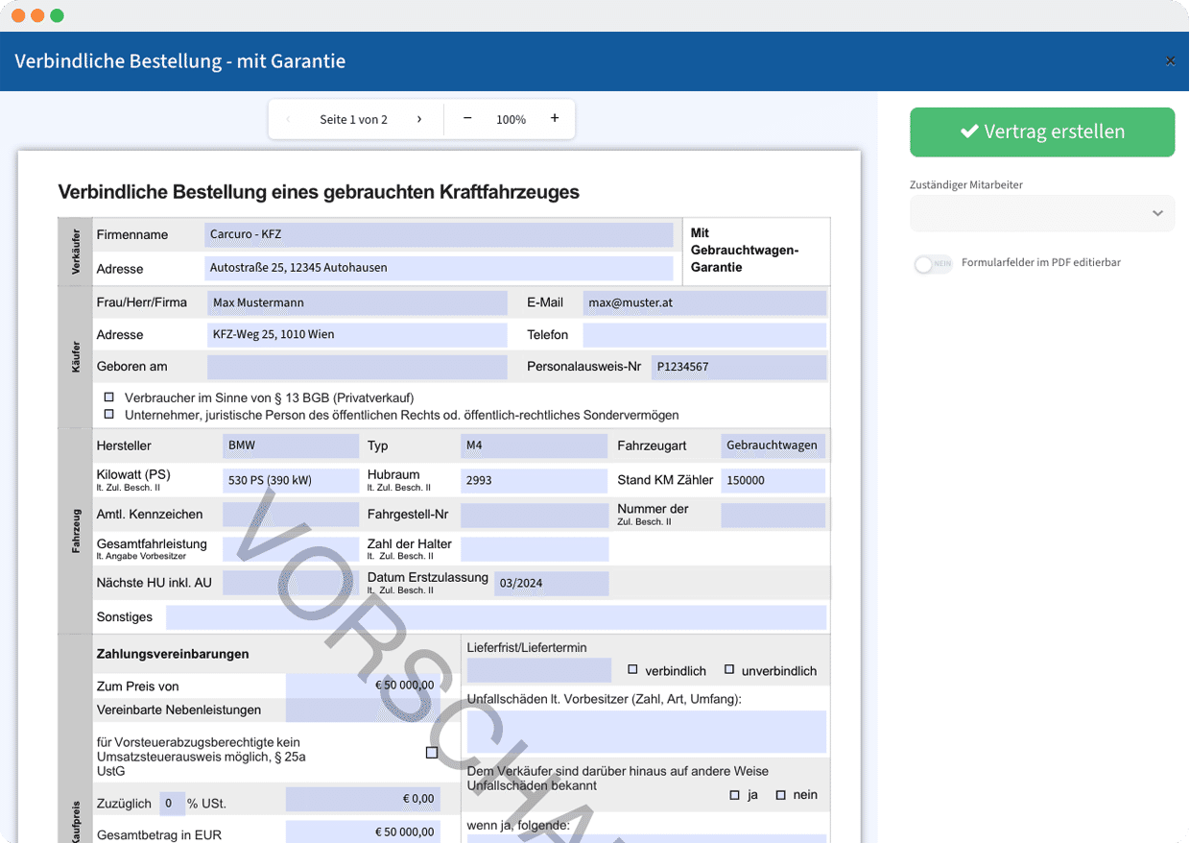Select the Stand KM Zähler field
The width and height of the screenshot is (1190, 843).
773,480
